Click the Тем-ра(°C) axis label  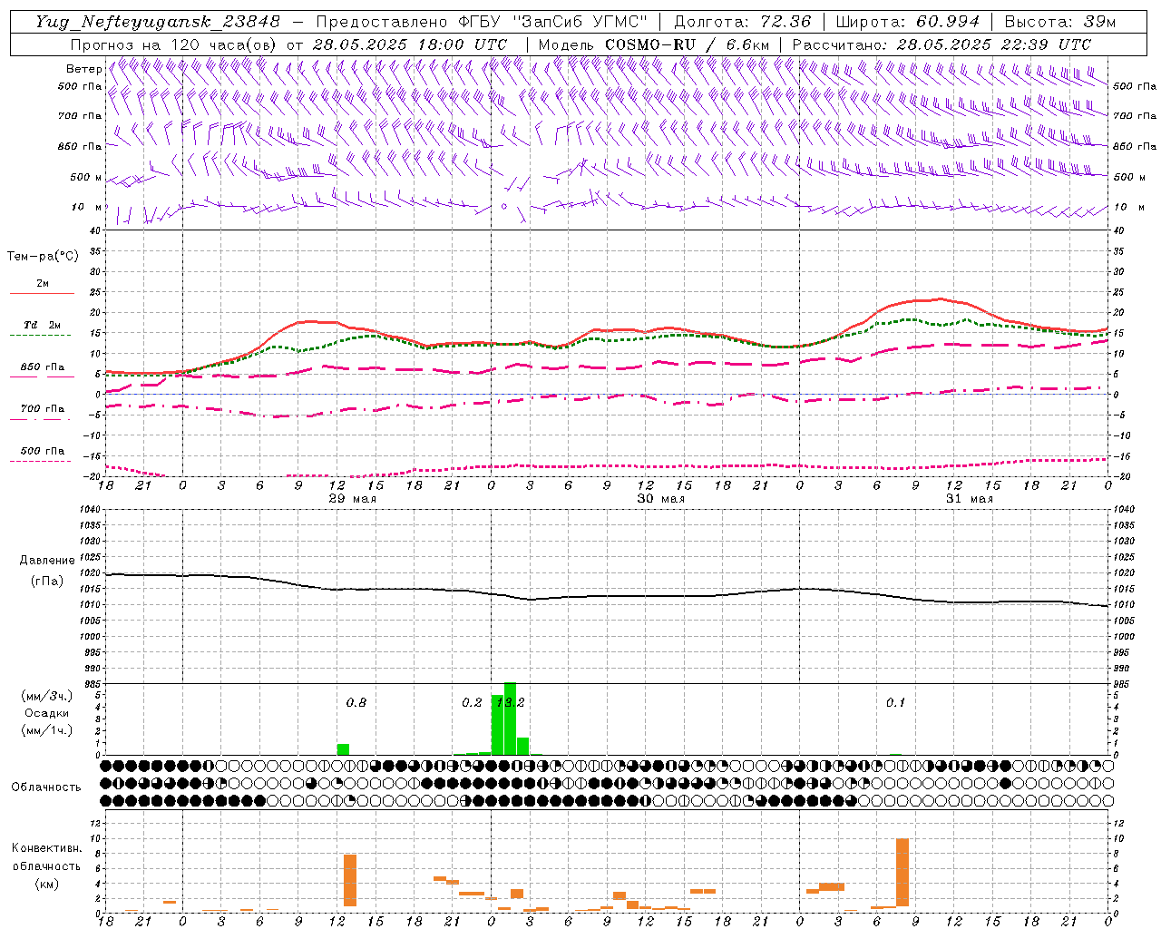(x=43, y=257)
